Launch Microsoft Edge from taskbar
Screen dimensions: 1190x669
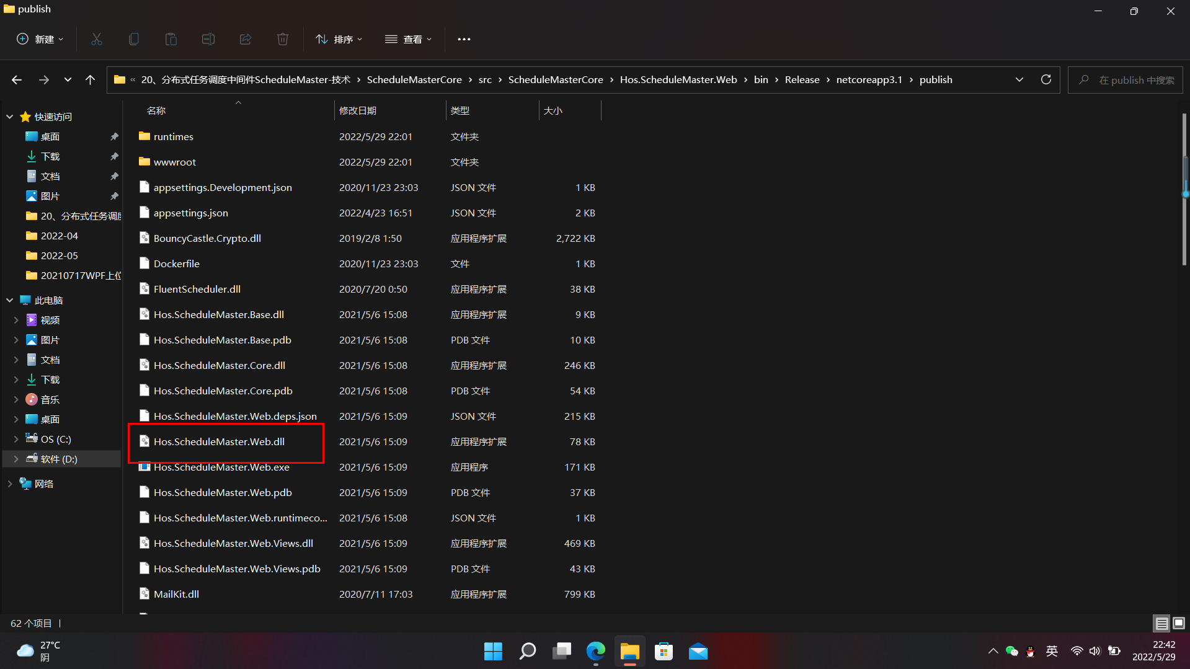click(x=596, y=652)
